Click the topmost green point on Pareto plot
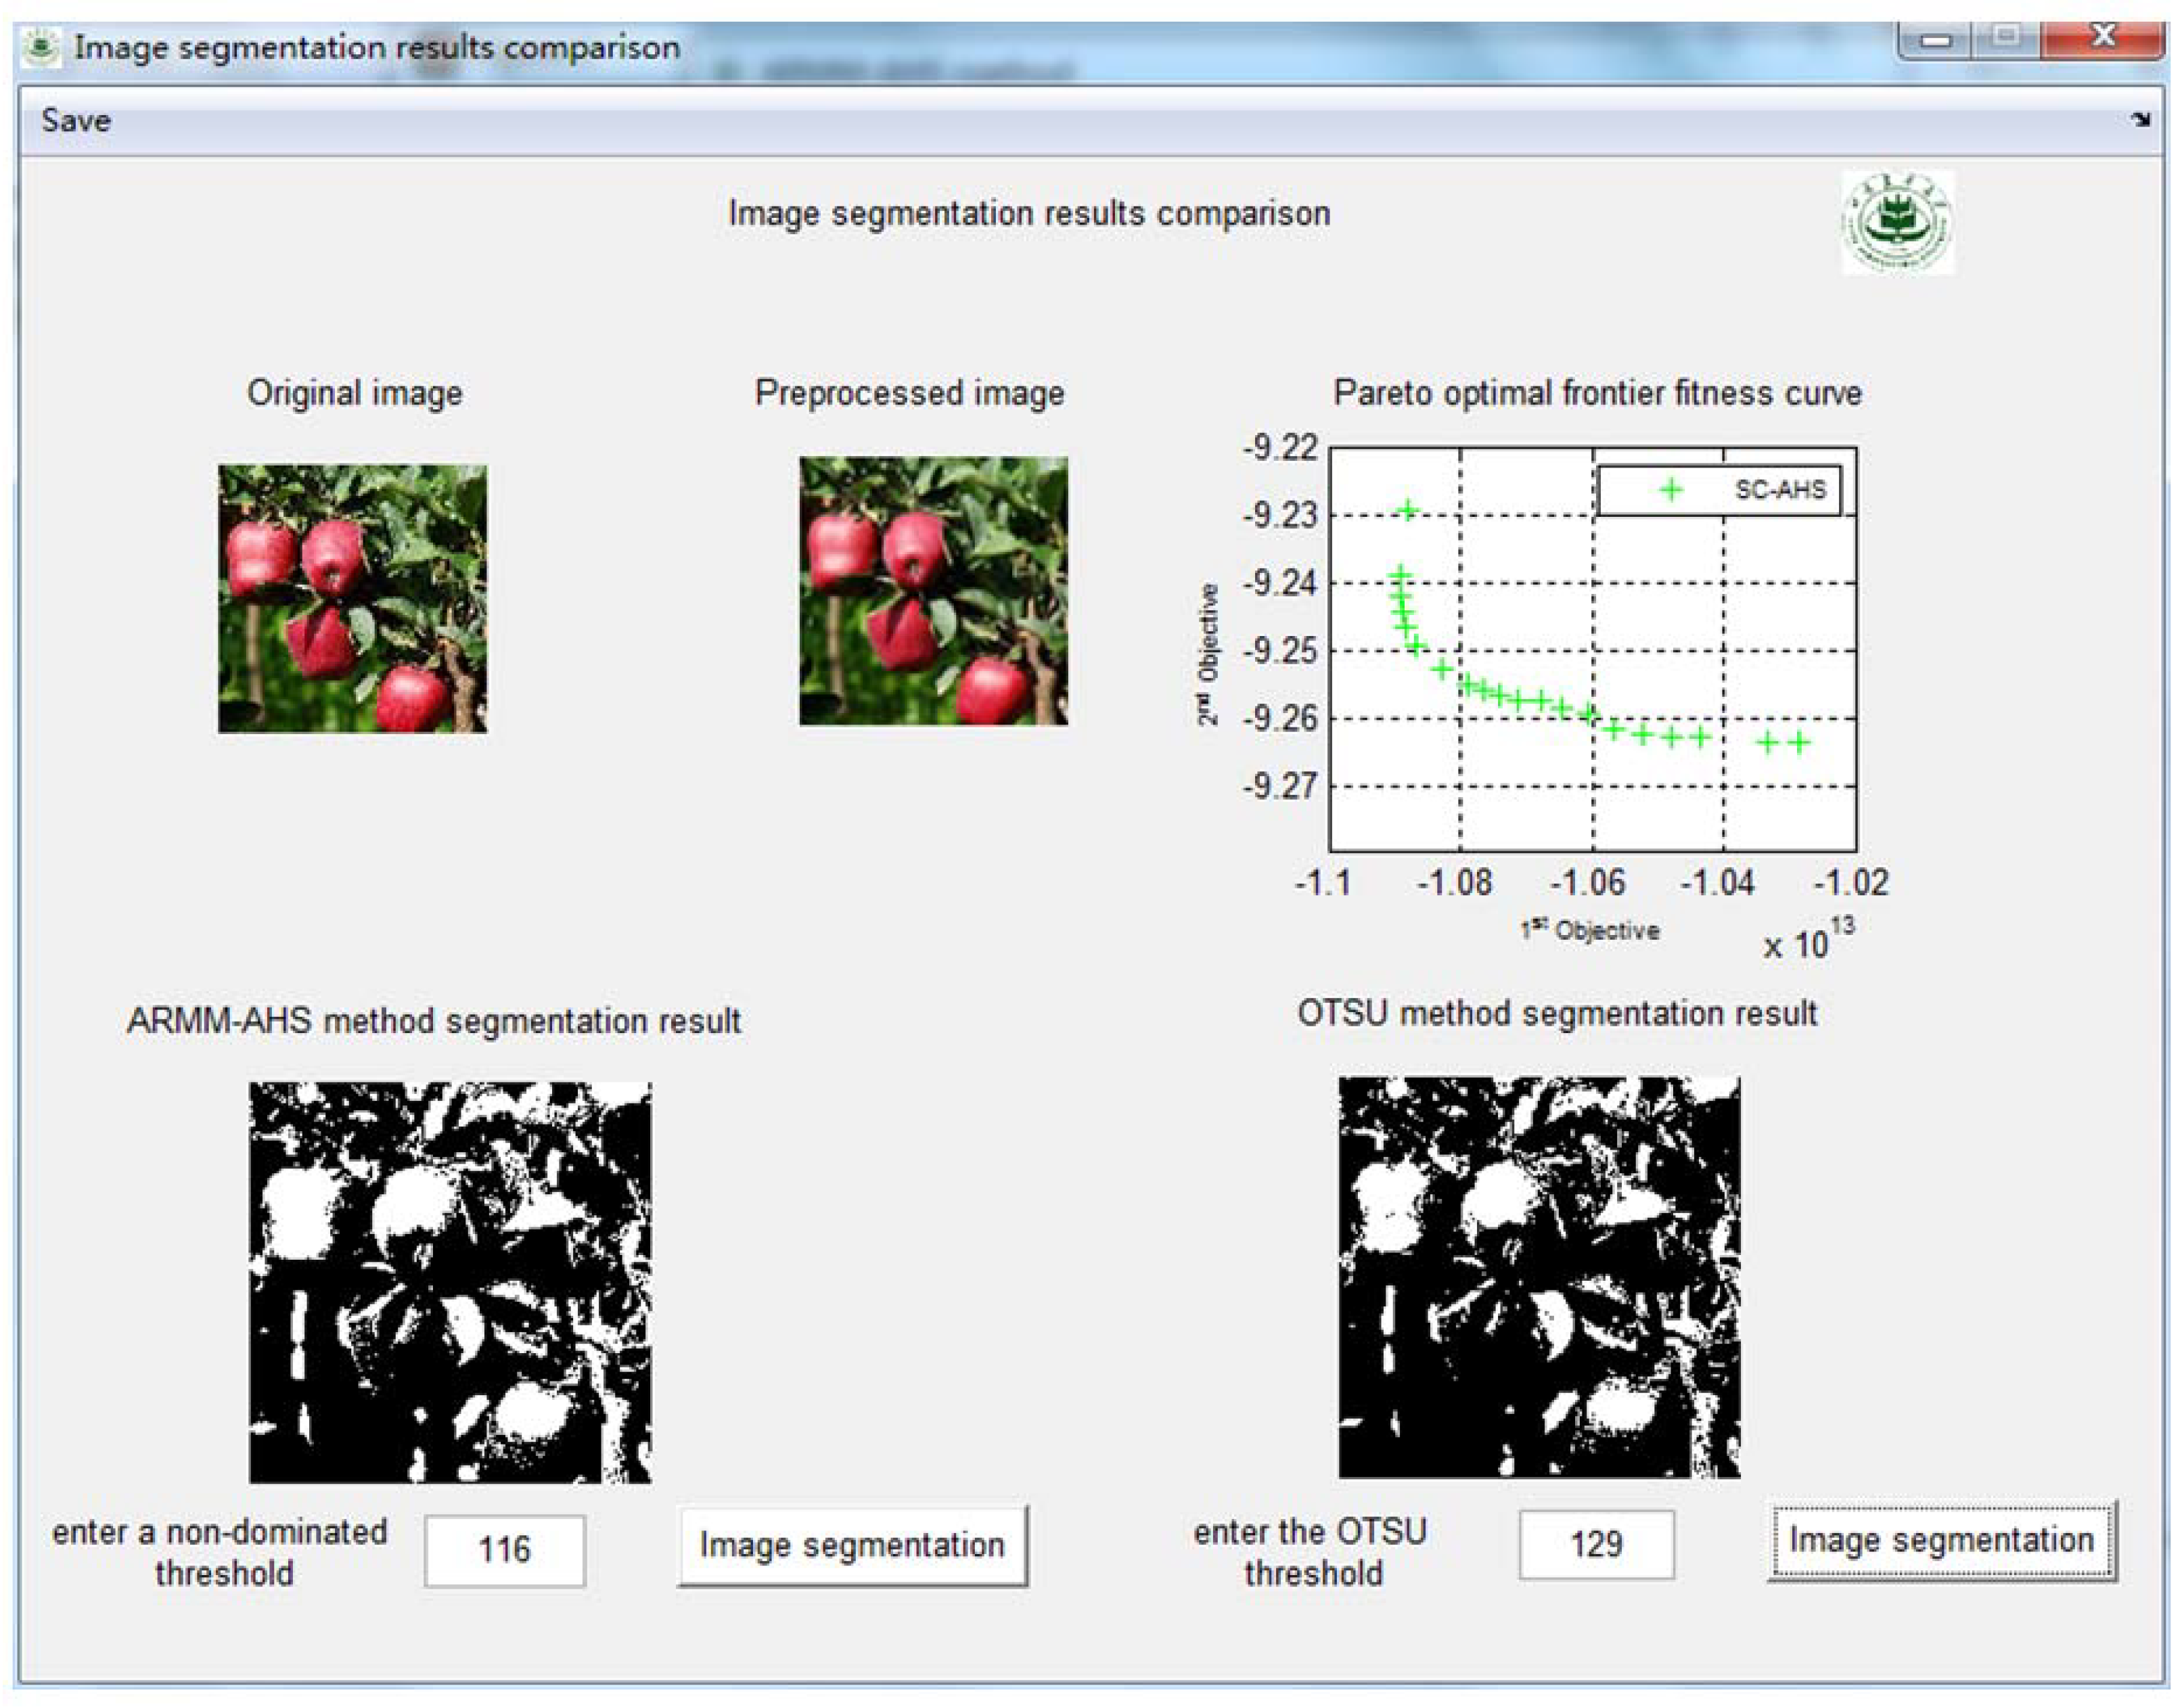Viewport: 2184px width, 1707px height. [x=1409, y=510]
